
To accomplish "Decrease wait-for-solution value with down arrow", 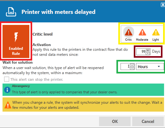I will (x=132, y=68).
